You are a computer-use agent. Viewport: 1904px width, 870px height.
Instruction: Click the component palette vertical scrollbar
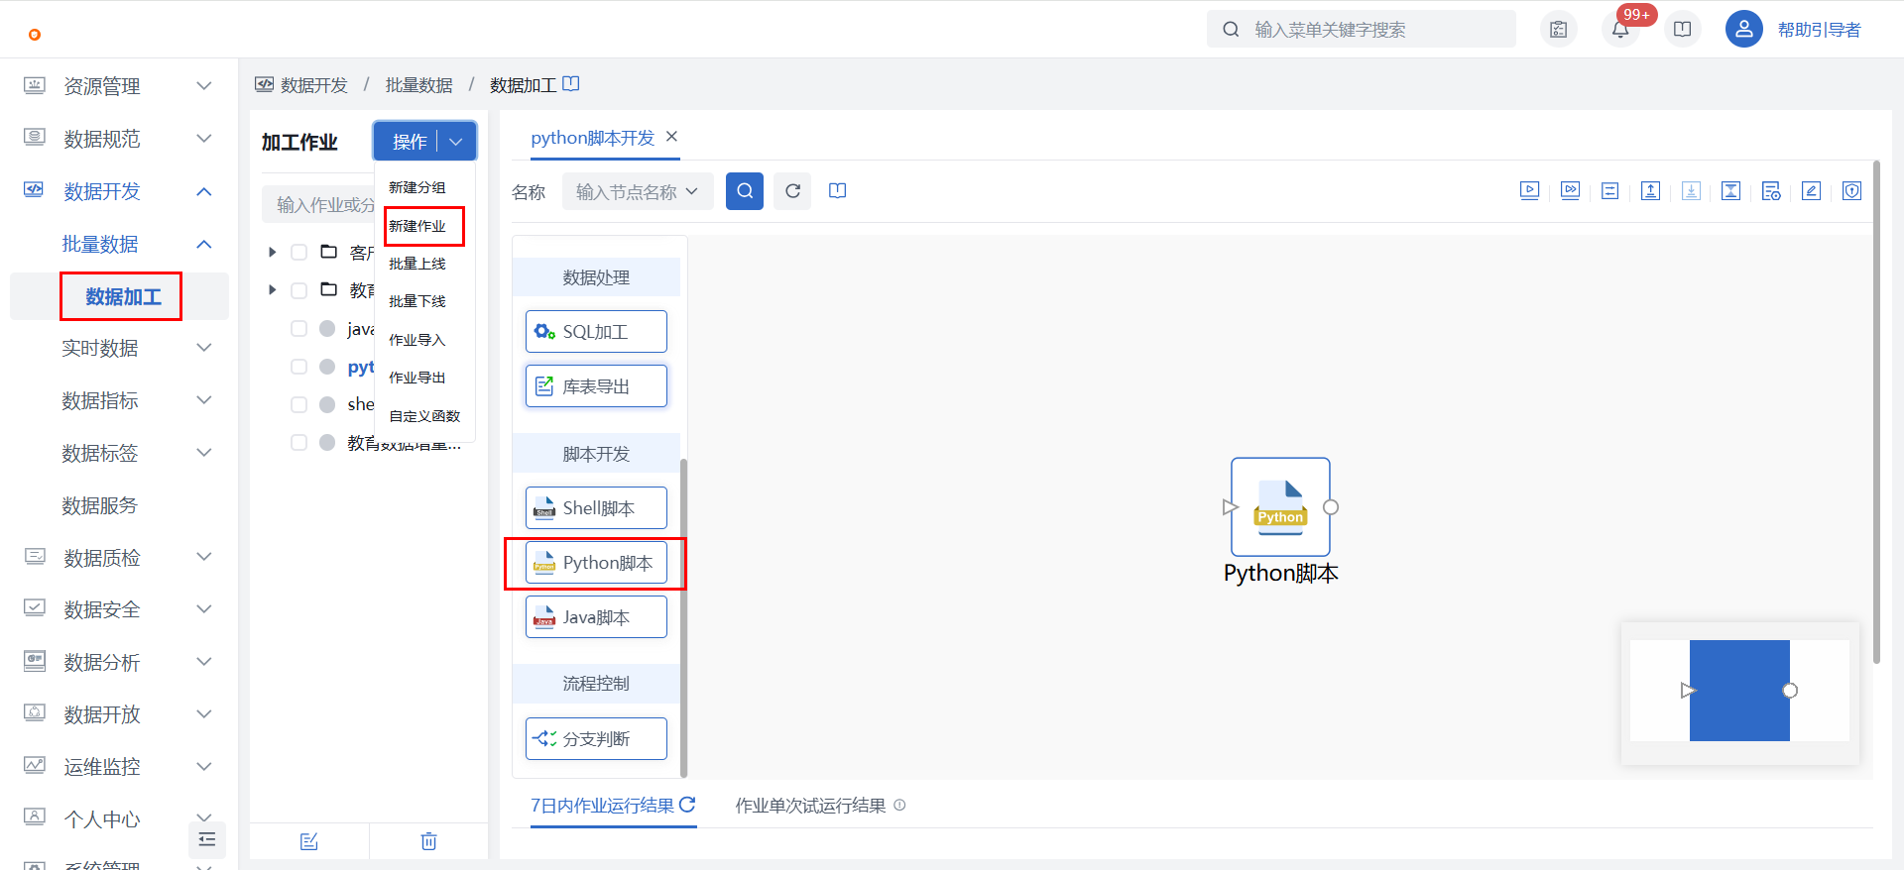pyautogui.click(x=683, y=614)
